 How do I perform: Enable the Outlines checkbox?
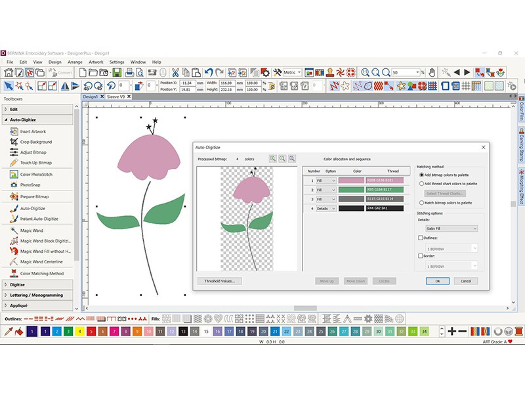tap(421, 238)
